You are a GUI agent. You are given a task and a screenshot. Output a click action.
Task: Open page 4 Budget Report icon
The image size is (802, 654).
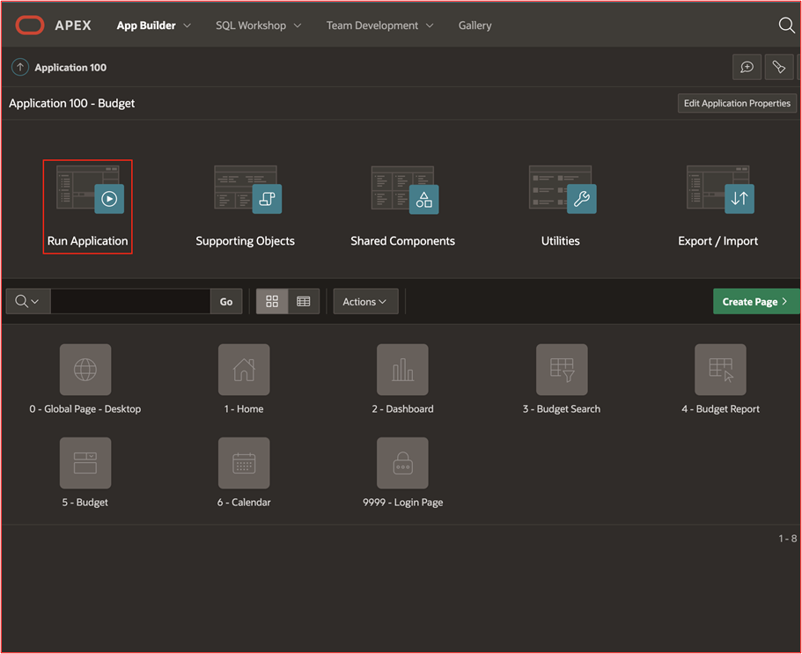[x=720, y=370]
